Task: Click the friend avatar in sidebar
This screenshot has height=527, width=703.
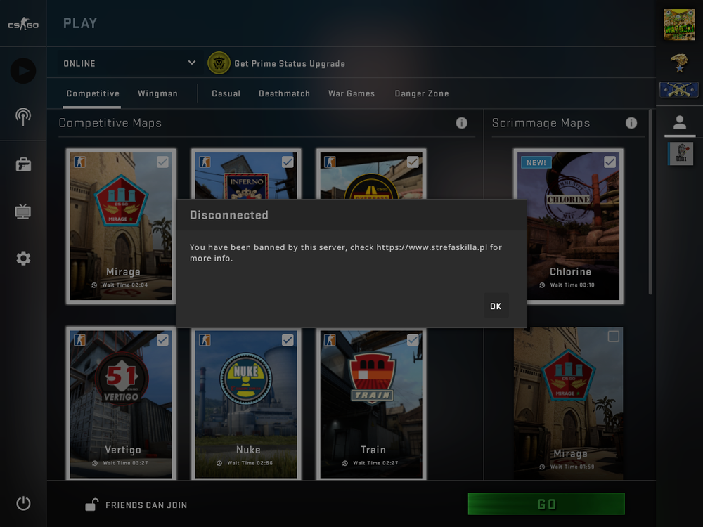Action: tap(681, 154)
